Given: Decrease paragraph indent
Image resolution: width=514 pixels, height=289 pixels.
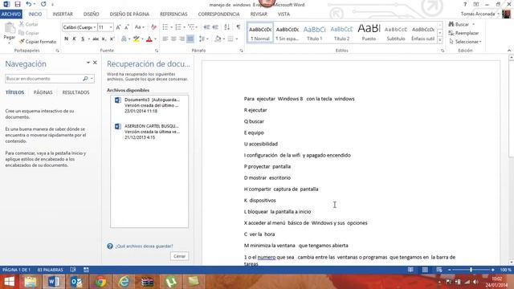Looking at the screenshot, I should point(206,27).
